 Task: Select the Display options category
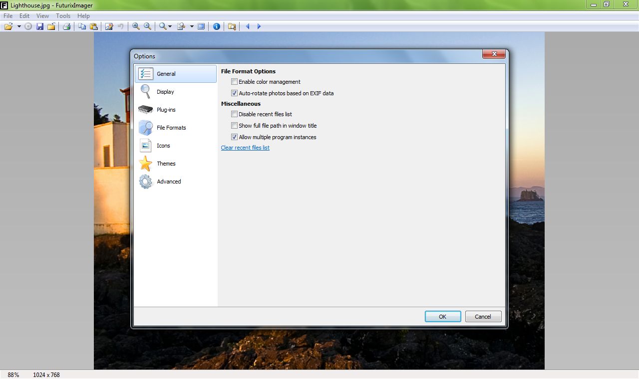tap(176, 92)
